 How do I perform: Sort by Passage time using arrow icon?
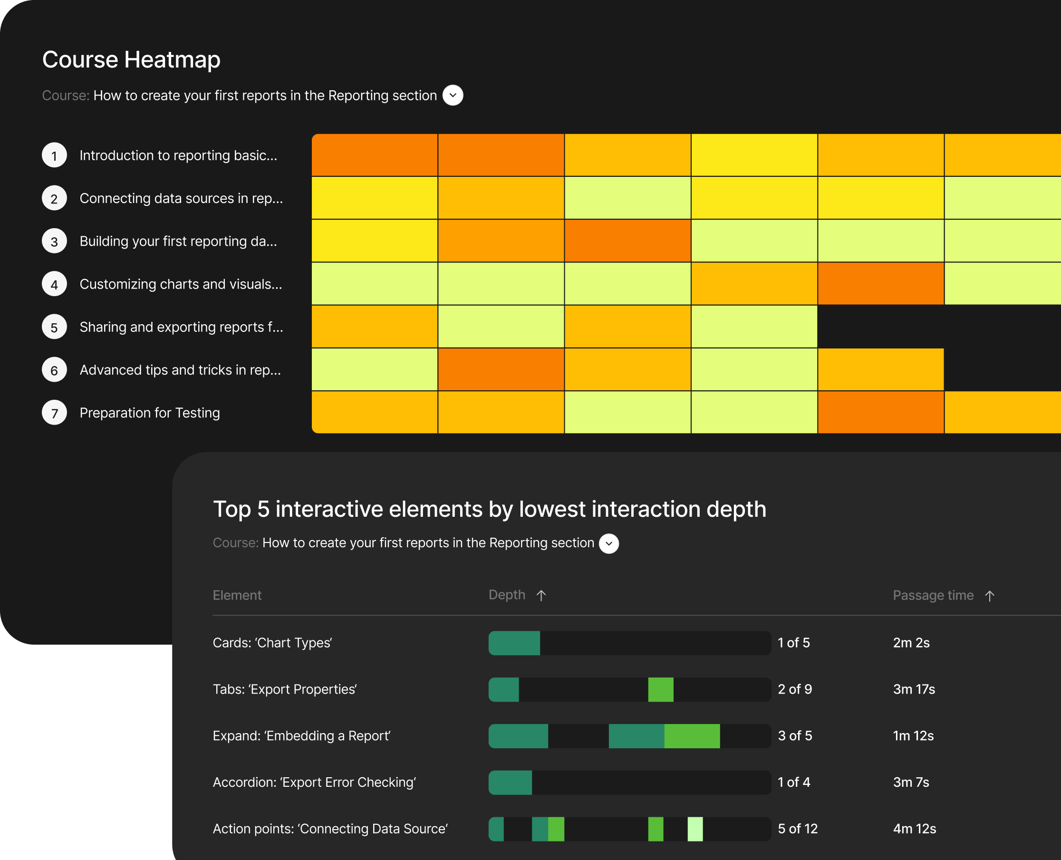(989, 596)
